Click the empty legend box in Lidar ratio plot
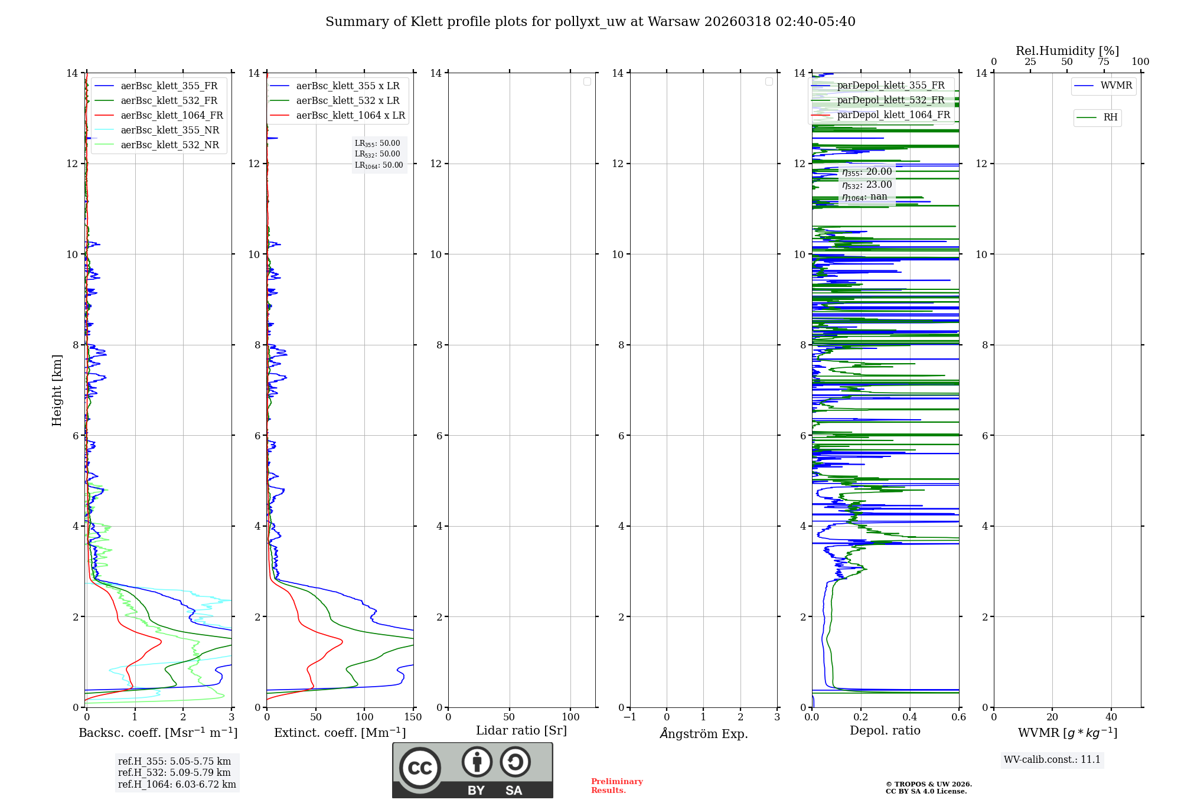 tap(587, 81)
